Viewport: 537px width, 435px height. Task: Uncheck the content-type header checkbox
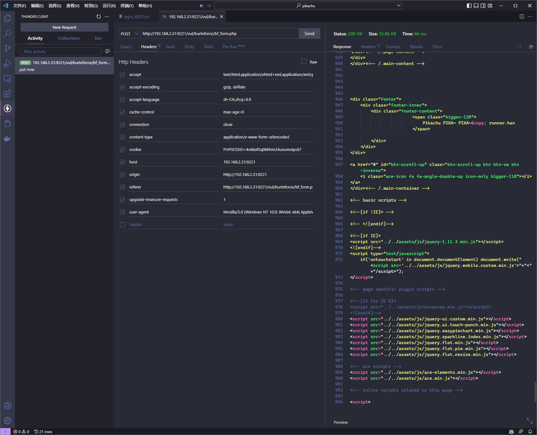[x=122, y=137]
